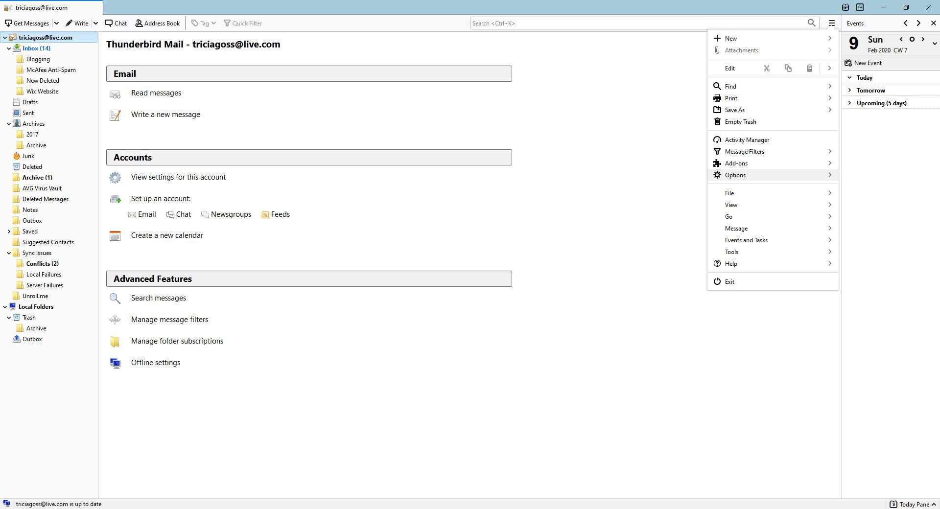Click the Paste icon in Edit row
The width and height of the screenshot is (940, 509).
tap(809, 68)
